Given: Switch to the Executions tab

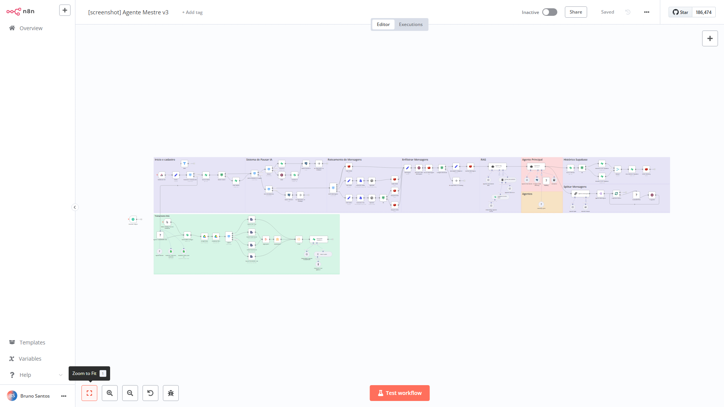Looking at the screenshot, I should (x=411, y=24).
